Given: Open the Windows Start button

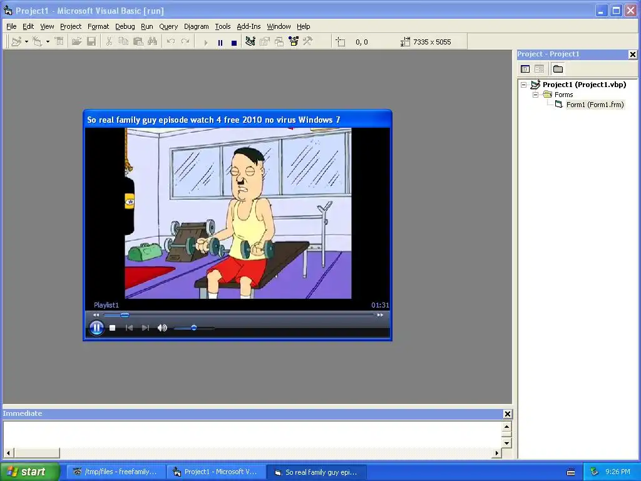Looking at the screenshot, I should click(x=30, y=472).
